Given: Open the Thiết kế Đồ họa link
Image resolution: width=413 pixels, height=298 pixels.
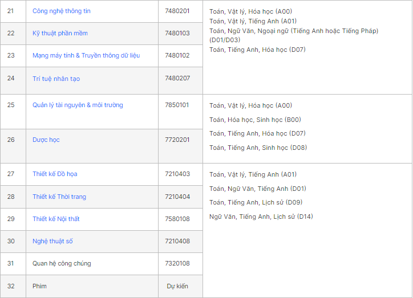Looking at the screenshot, I should (55, 174).
